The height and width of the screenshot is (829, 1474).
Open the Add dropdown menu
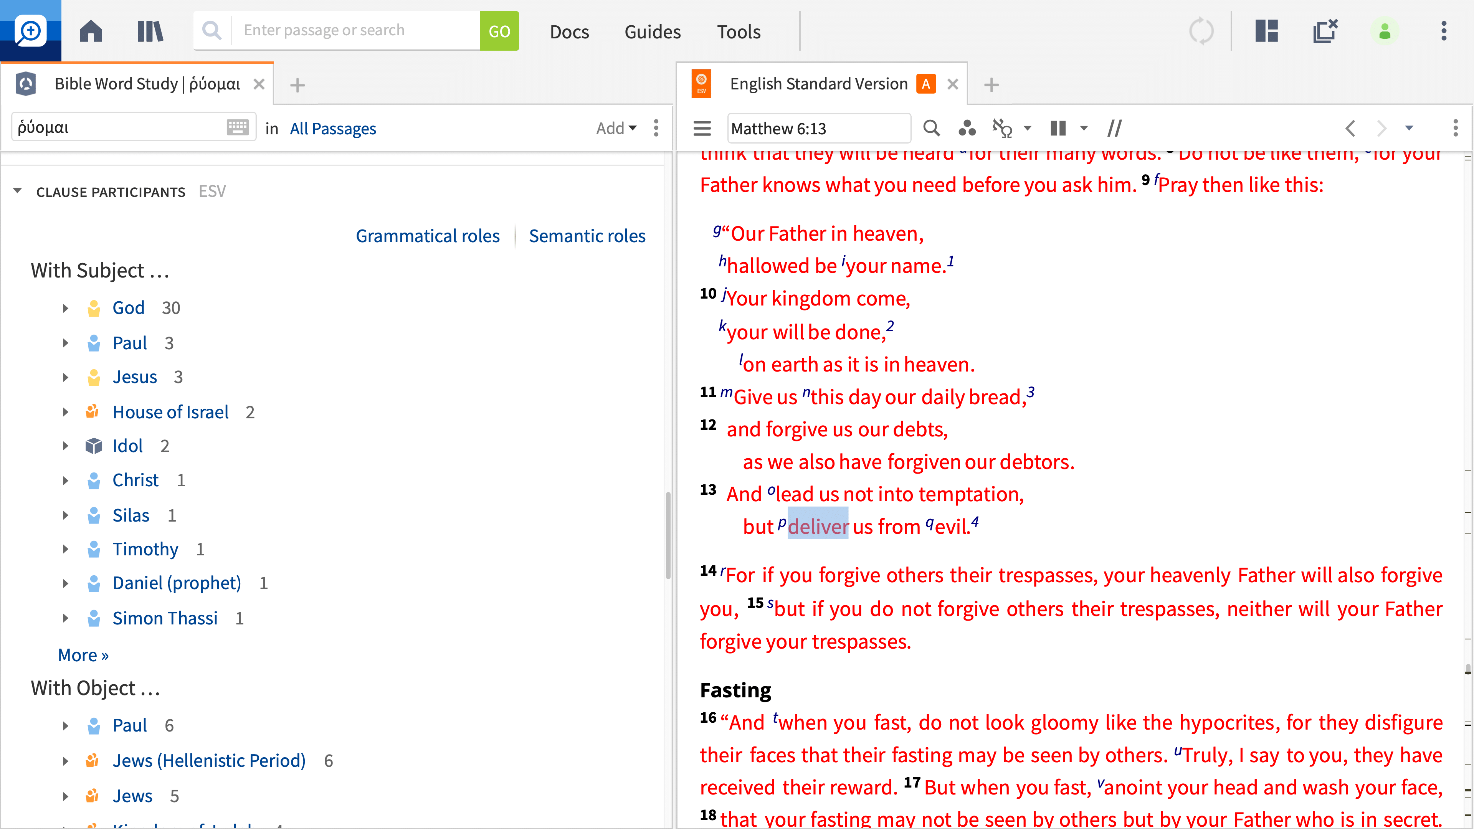[x=616, y=128]
